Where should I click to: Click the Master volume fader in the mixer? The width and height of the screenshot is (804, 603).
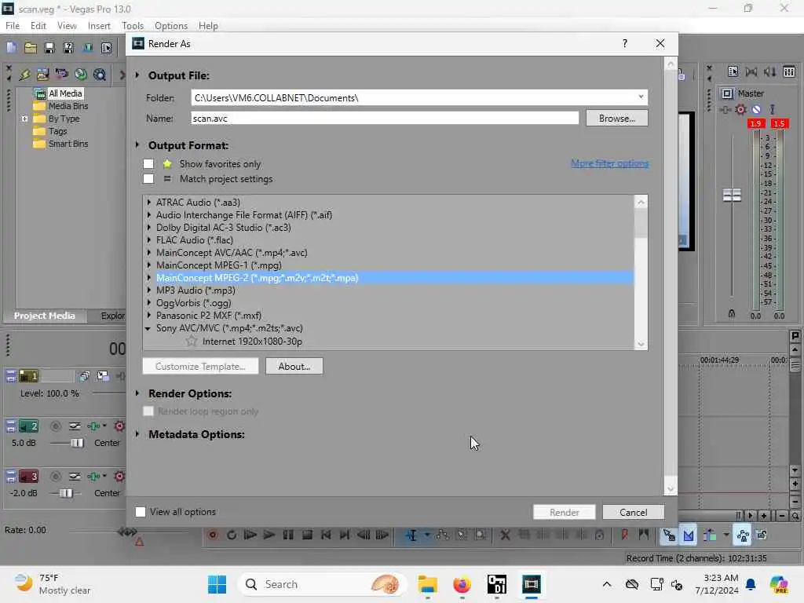point(732,195)
